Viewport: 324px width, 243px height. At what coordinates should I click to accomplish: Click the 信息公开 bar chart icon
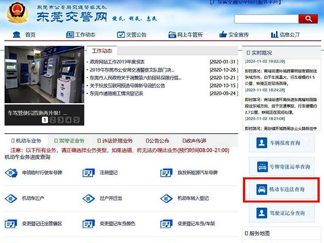[274, 34]
